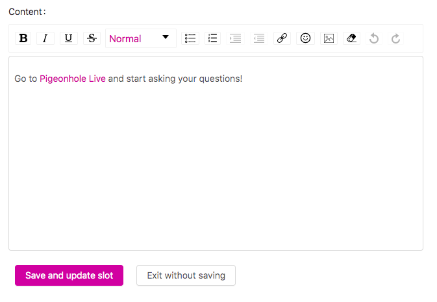Increase the paragraph indent
This screenshot has width=437, height=302.
click(236, 38)
